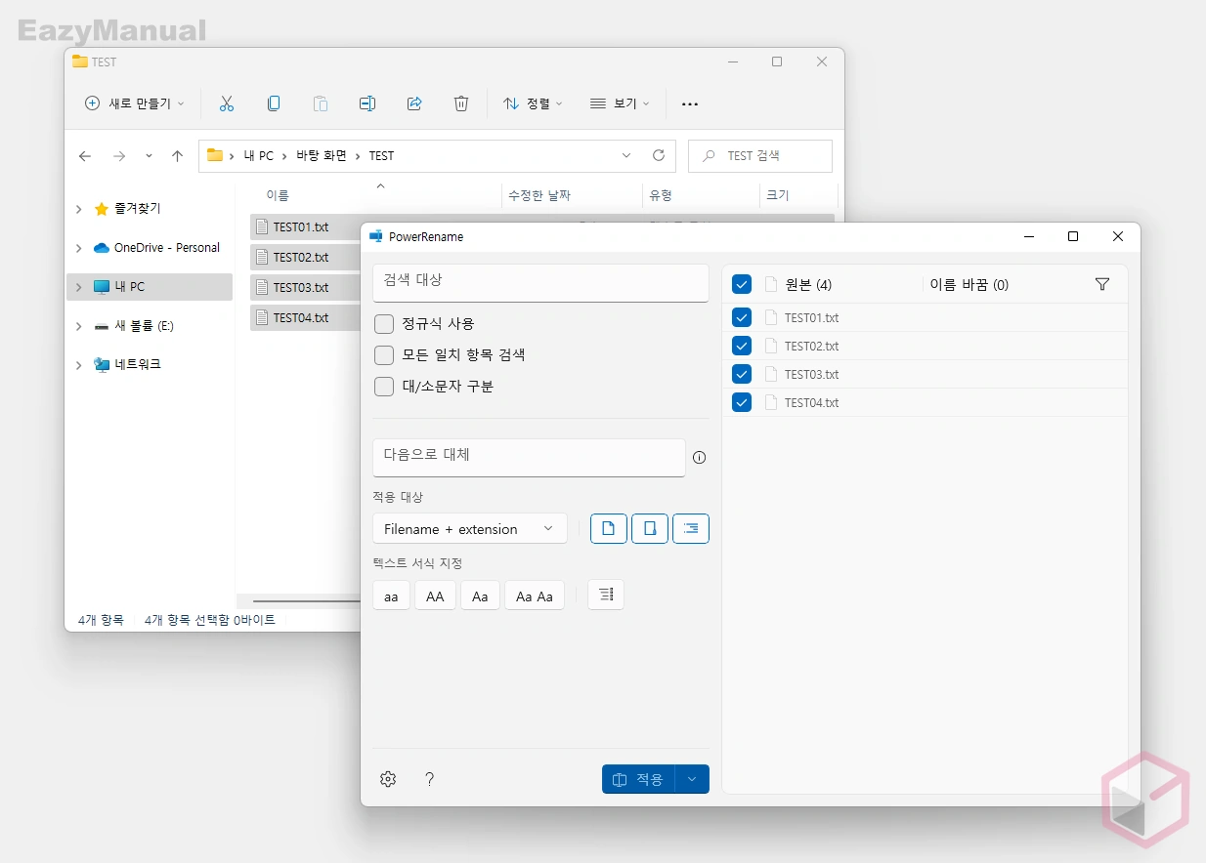Open PowerRename help question mark
This screenshot has height=863, width=1206.
[x=429, y=779]
